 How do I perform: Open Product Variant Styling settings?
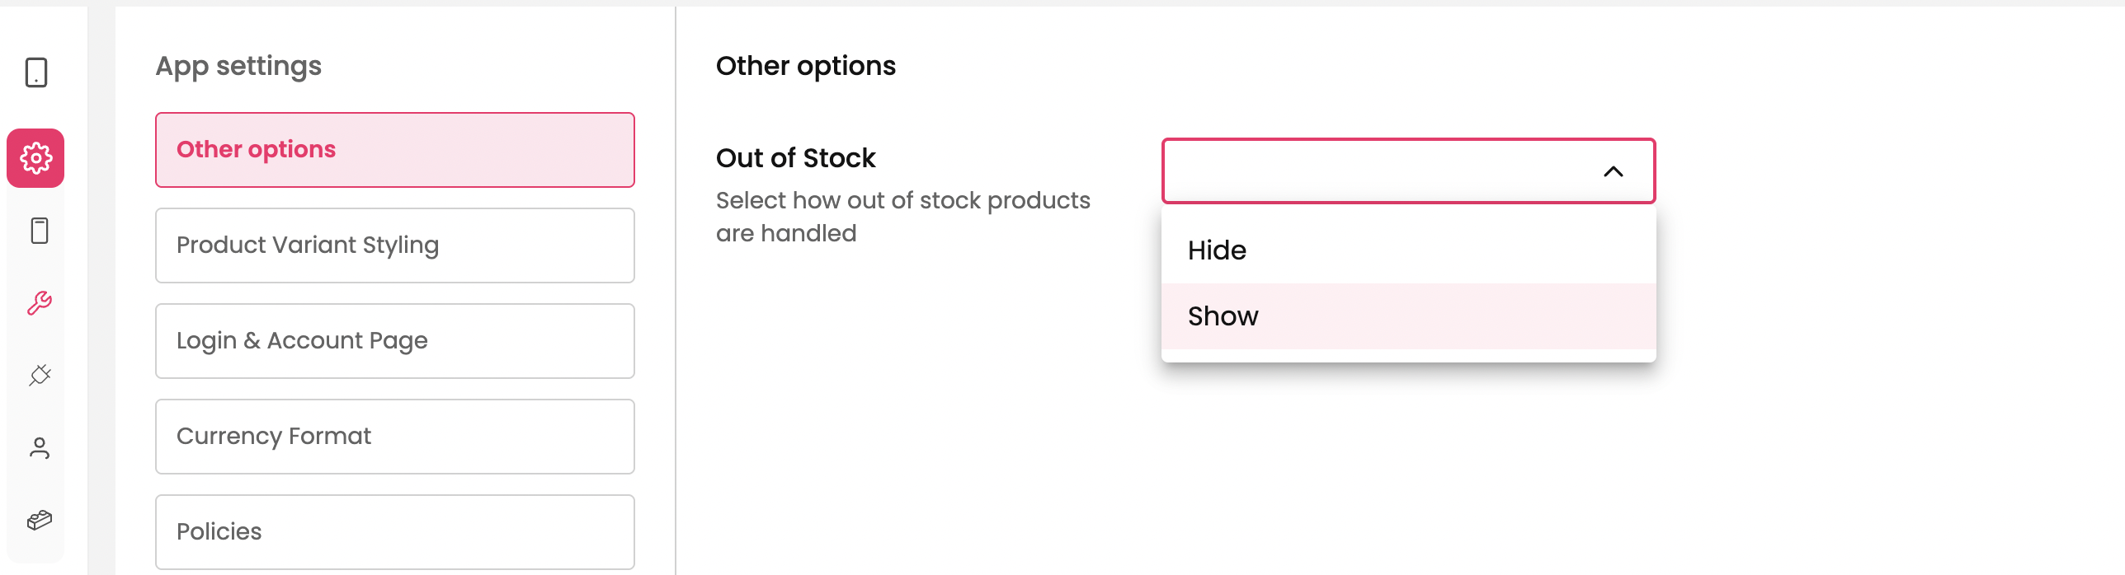(x=394, y=245)
